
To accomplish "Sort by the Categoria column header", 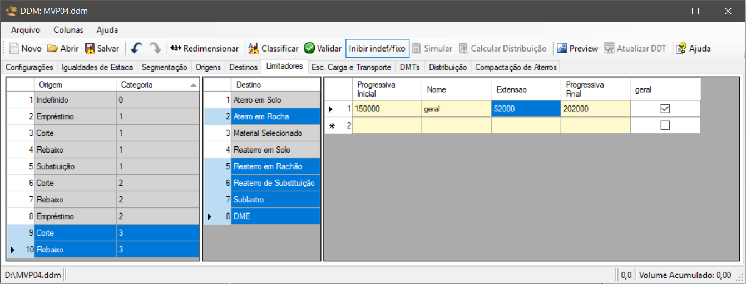I will tap(158, 85).
